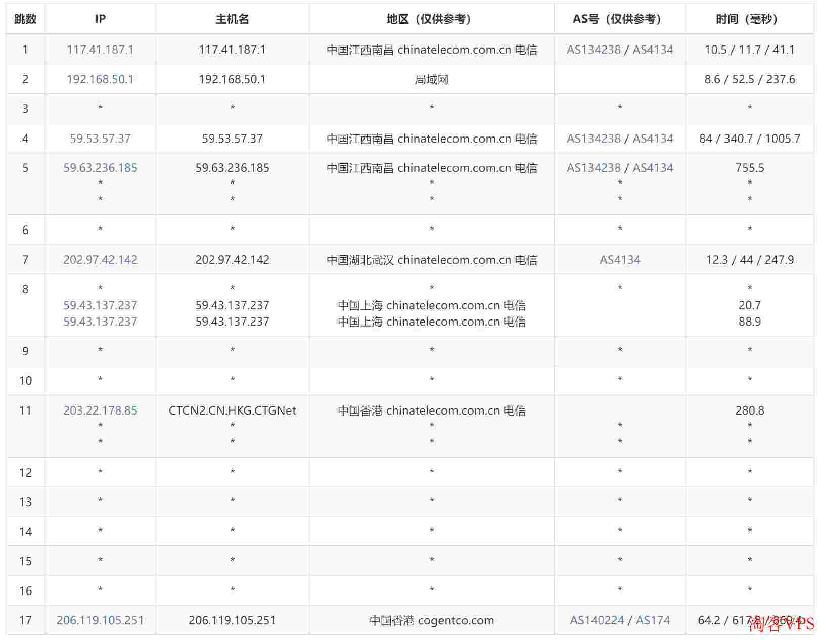Select hostname 59.53.57.37 in hop 4
The image size is (820, 640).
click(x=232, y=139)
